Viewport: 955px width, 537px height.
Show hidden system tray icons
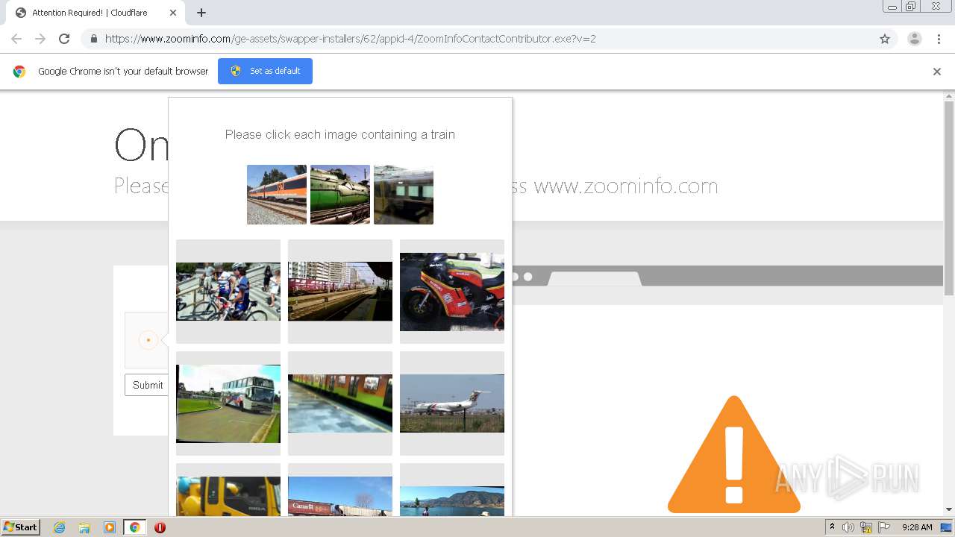832,527
